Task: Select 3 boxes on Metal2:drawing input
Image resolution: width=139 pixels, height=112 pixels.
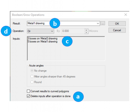Action: pos(43,38)
